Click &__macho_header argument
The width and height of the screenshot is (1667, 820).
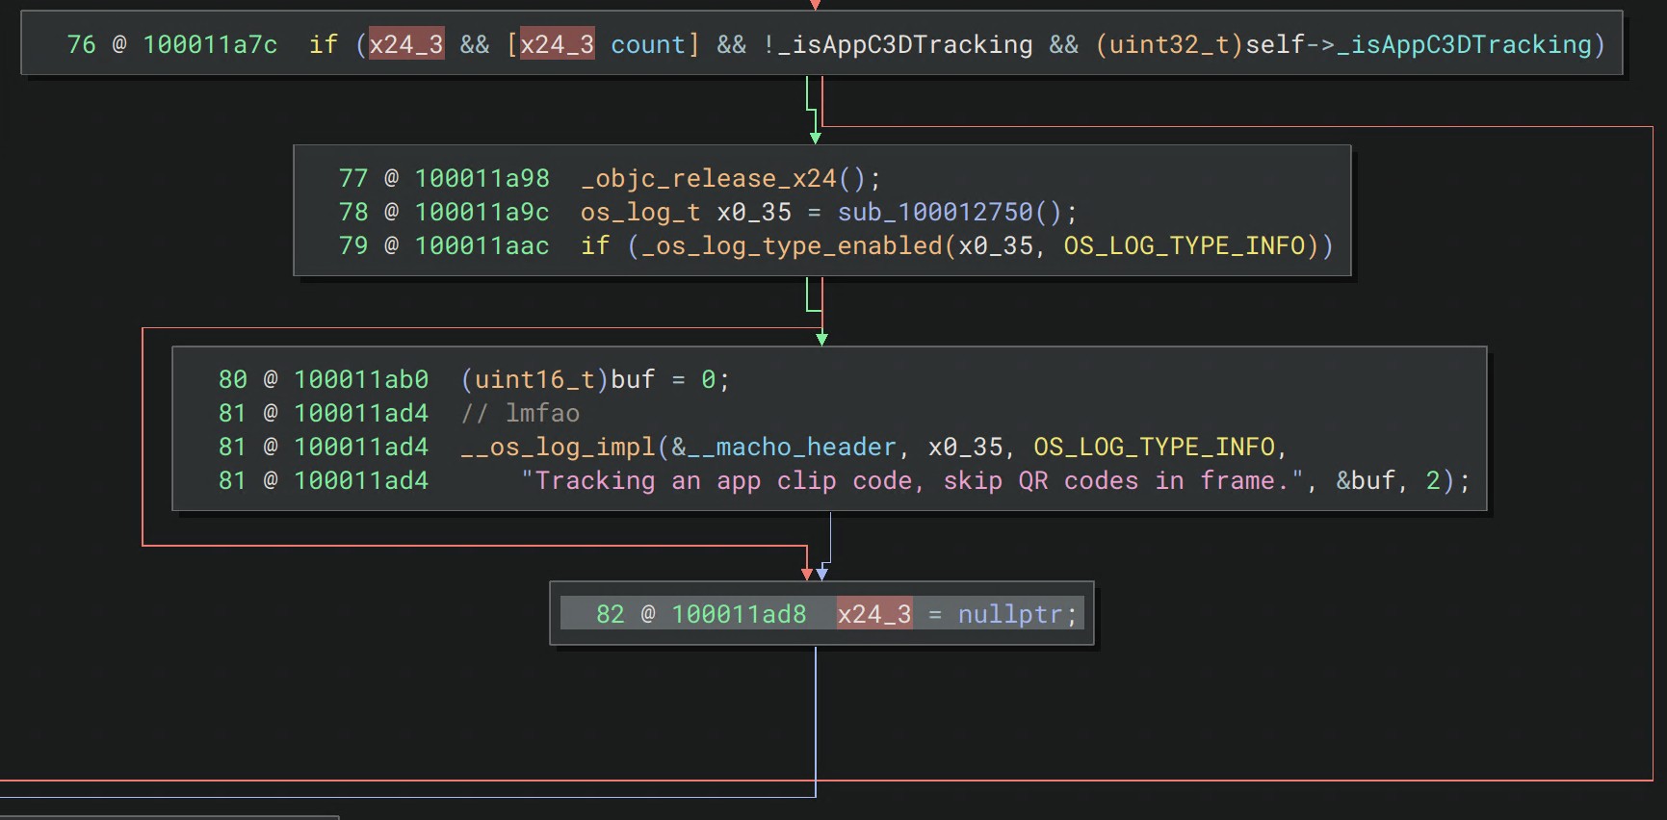784,447
